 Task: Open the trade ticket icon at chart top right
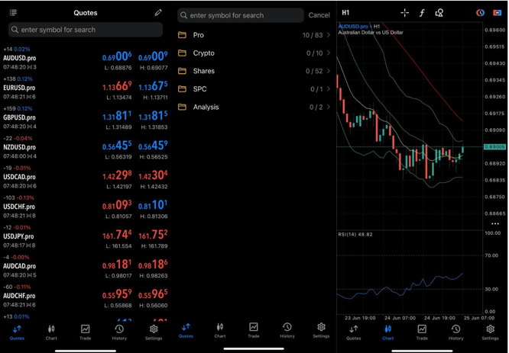tap(497, 13)
